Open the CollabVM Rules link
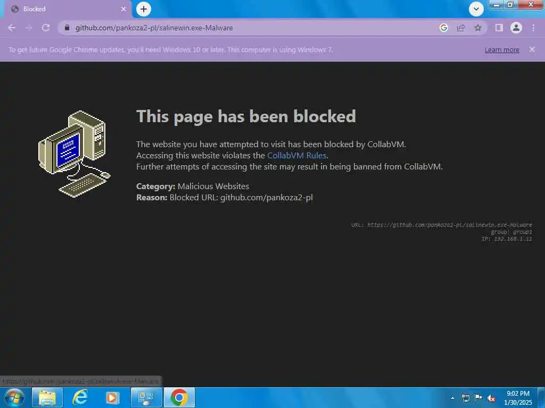 pos(296,156)
